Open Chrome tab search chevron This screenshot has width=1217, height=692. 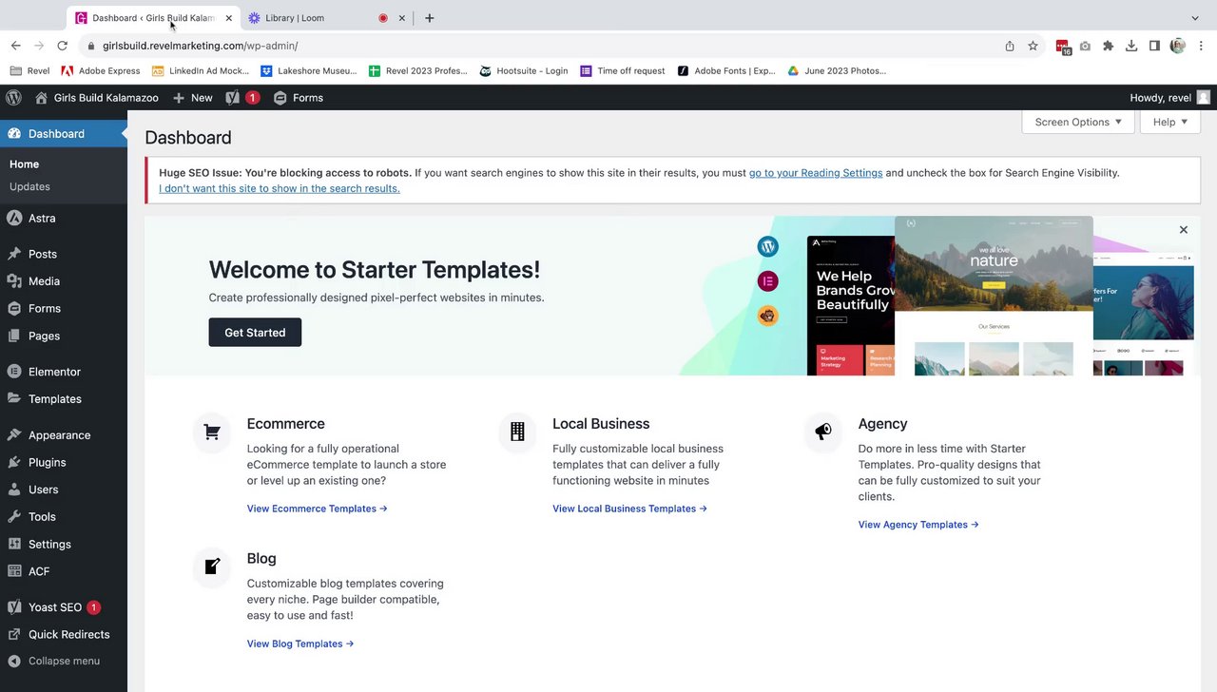(1195, 18)
